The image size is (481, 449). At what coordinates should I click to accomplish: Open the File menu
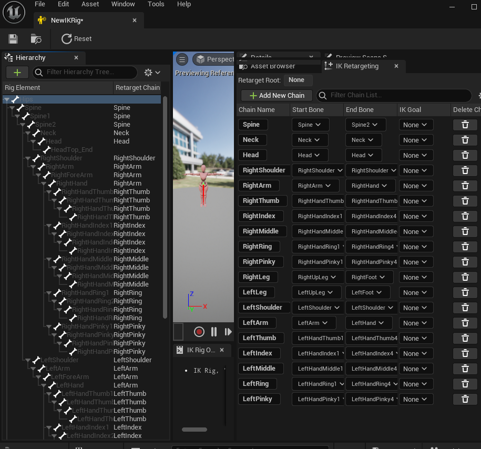40,4
